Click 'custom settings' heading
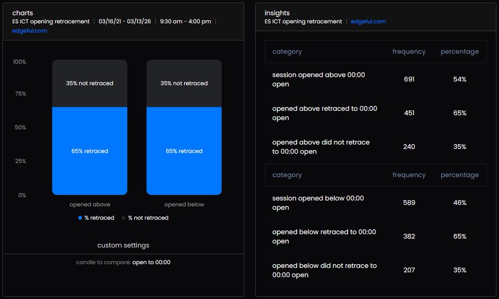Viewport: 499px width, 299px height. click(x=123, y=245)
